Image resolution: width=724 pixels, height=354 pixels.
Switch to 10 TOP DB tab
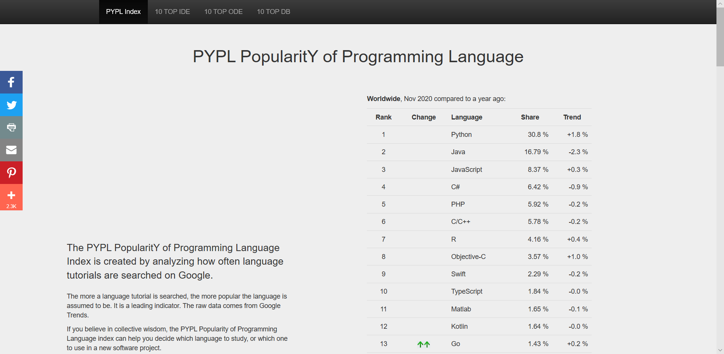click(x=273, y=12)
